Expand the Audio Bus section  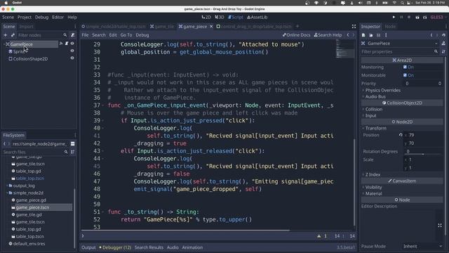(375, 97)
